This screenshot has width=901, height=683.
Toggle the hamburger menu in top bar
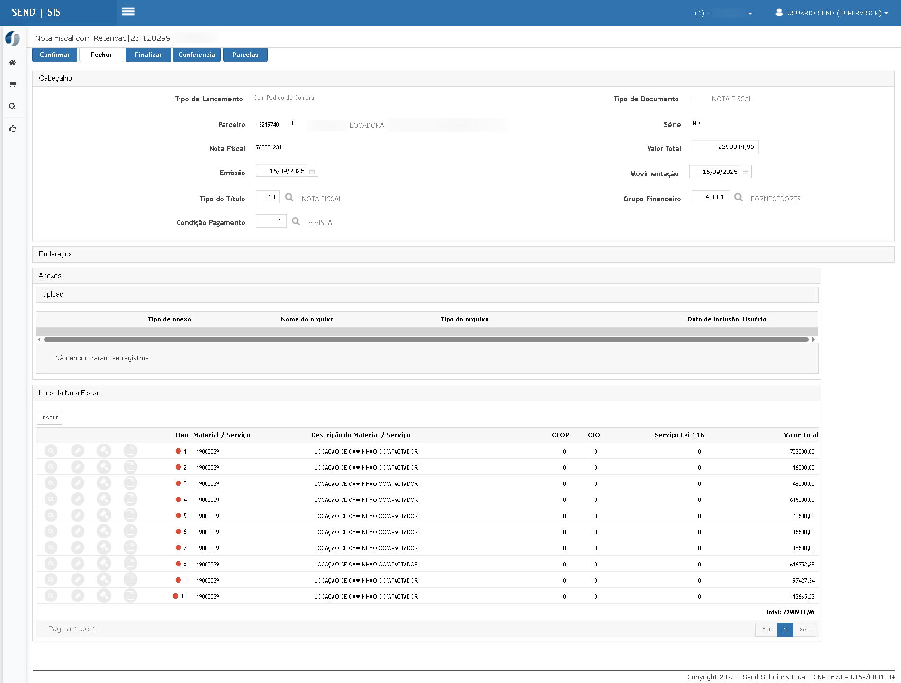128,12
